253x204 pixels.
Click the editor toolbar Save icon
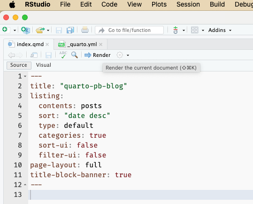click(48, 55)
